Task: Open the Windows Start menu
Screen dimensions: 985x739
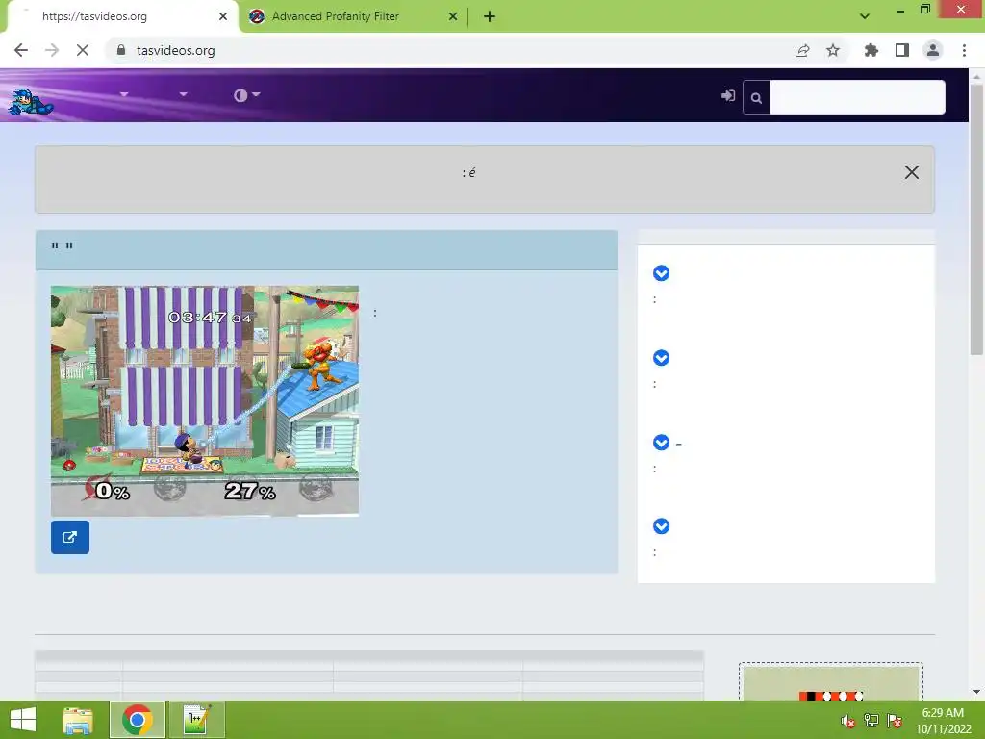Action: click(23, 720)
